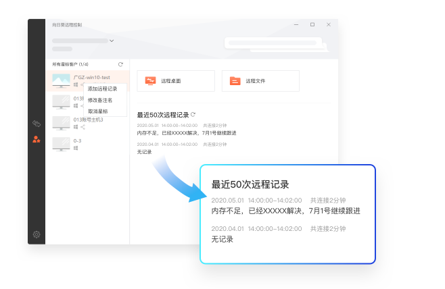
Task: Refresh the 最近50次远程记录 section
Action: point(193,115)
